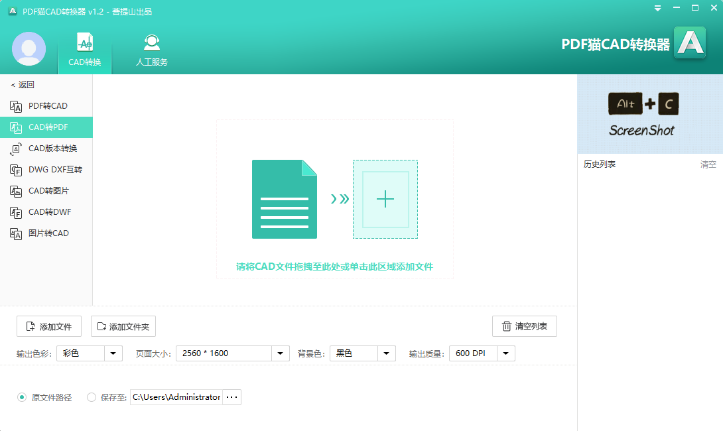Click the user avatar icon
Image resolution: width=723 pixels, height=431 pixels.
pyautogui.click(x=28, y=49)
